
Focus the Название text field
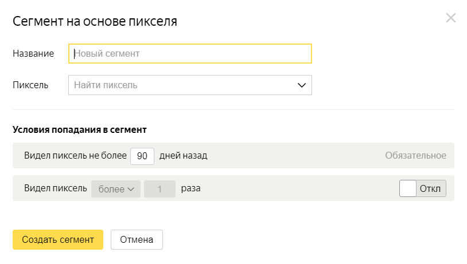190,53
